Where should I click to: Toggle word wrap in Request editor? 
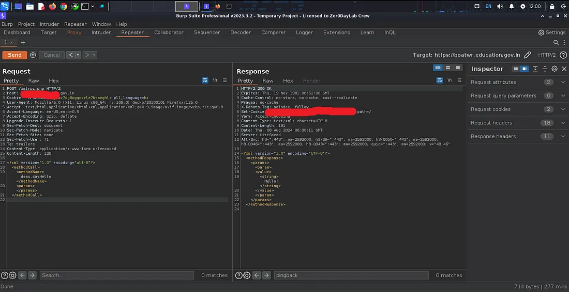pyautogui.click(x=205, y=80)
